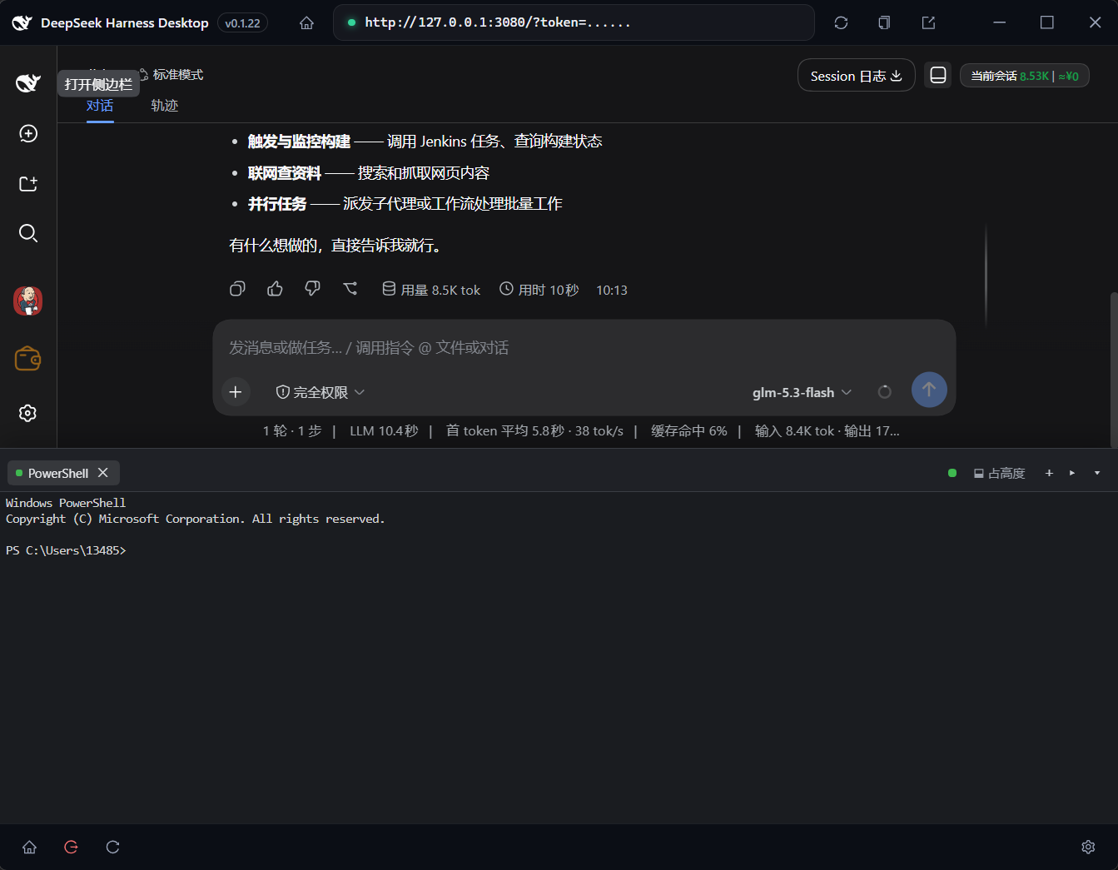Open the glm-5.3-flash model selector

pyautogui.click(x=802, y=392)
